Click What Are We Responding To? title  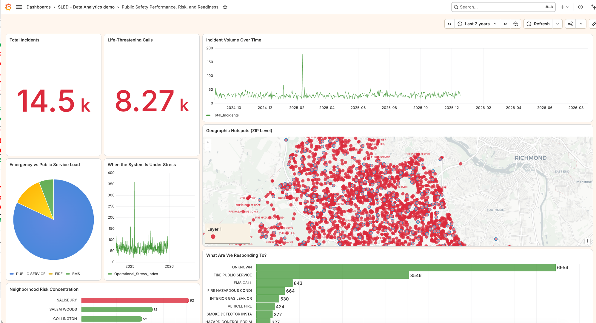[236, 255]
